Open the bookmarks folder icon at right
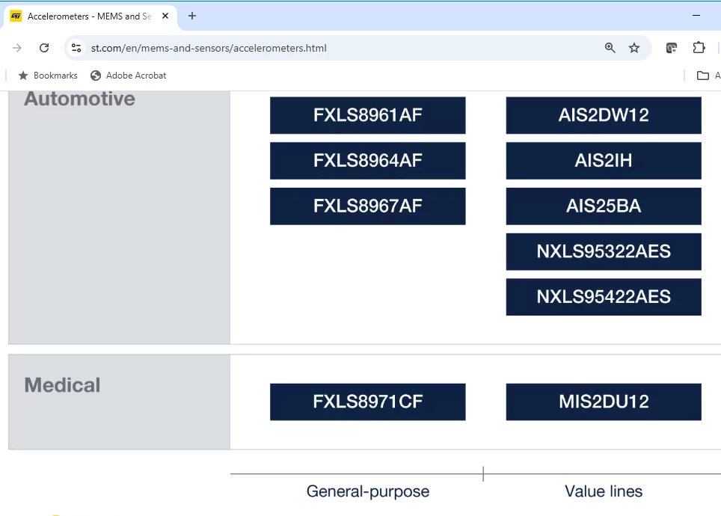Image resolution: width=721 pixels, height=516 pixels. coord(702,76)
